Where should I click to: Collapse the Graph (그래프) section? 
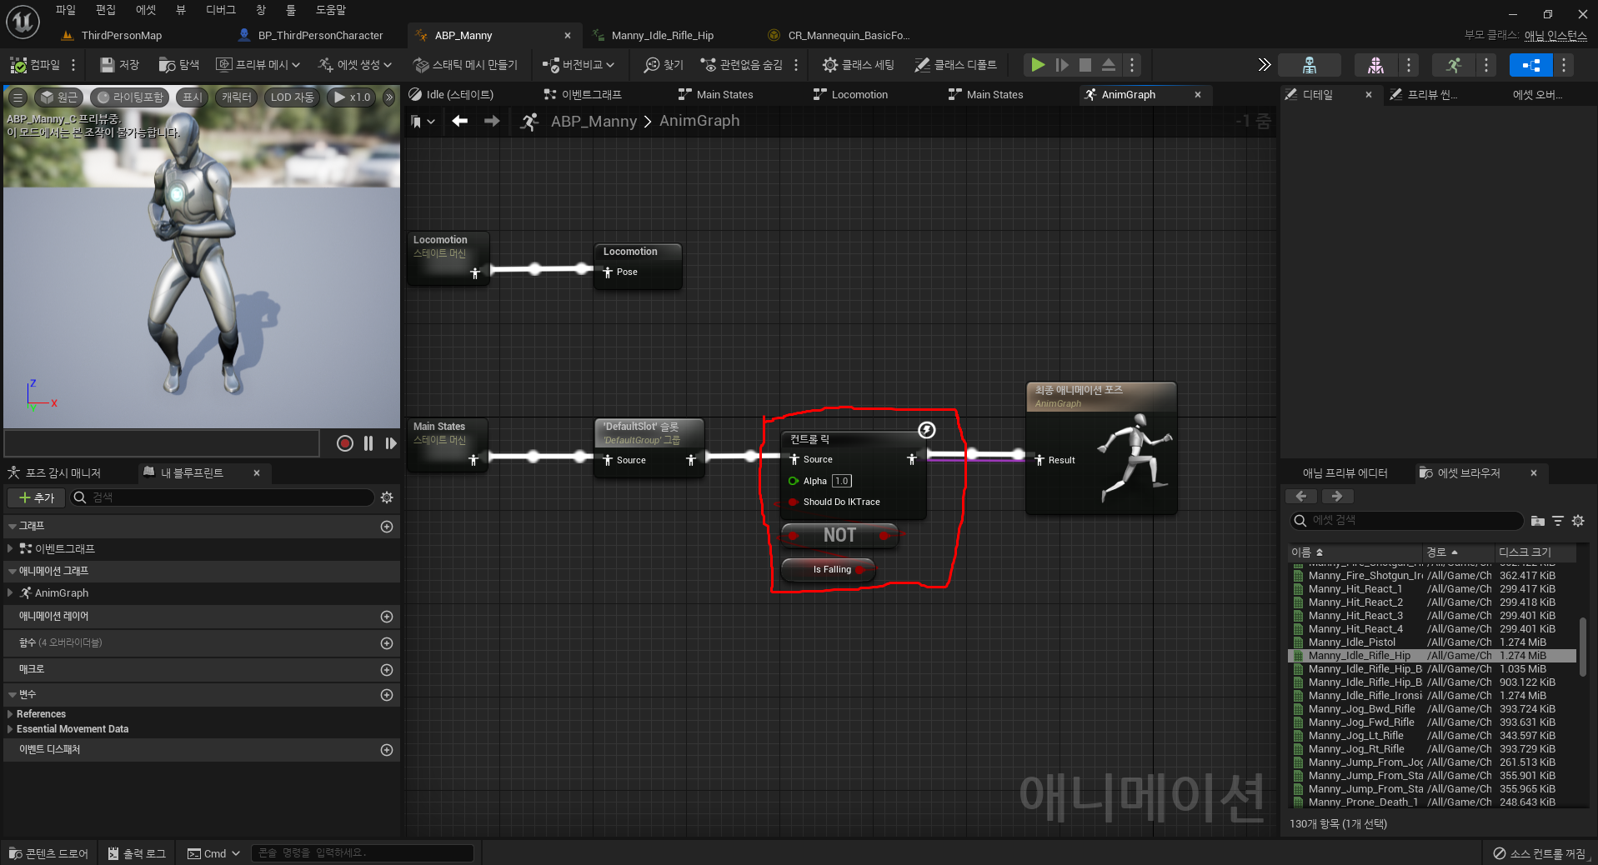[x=12, y=527]
